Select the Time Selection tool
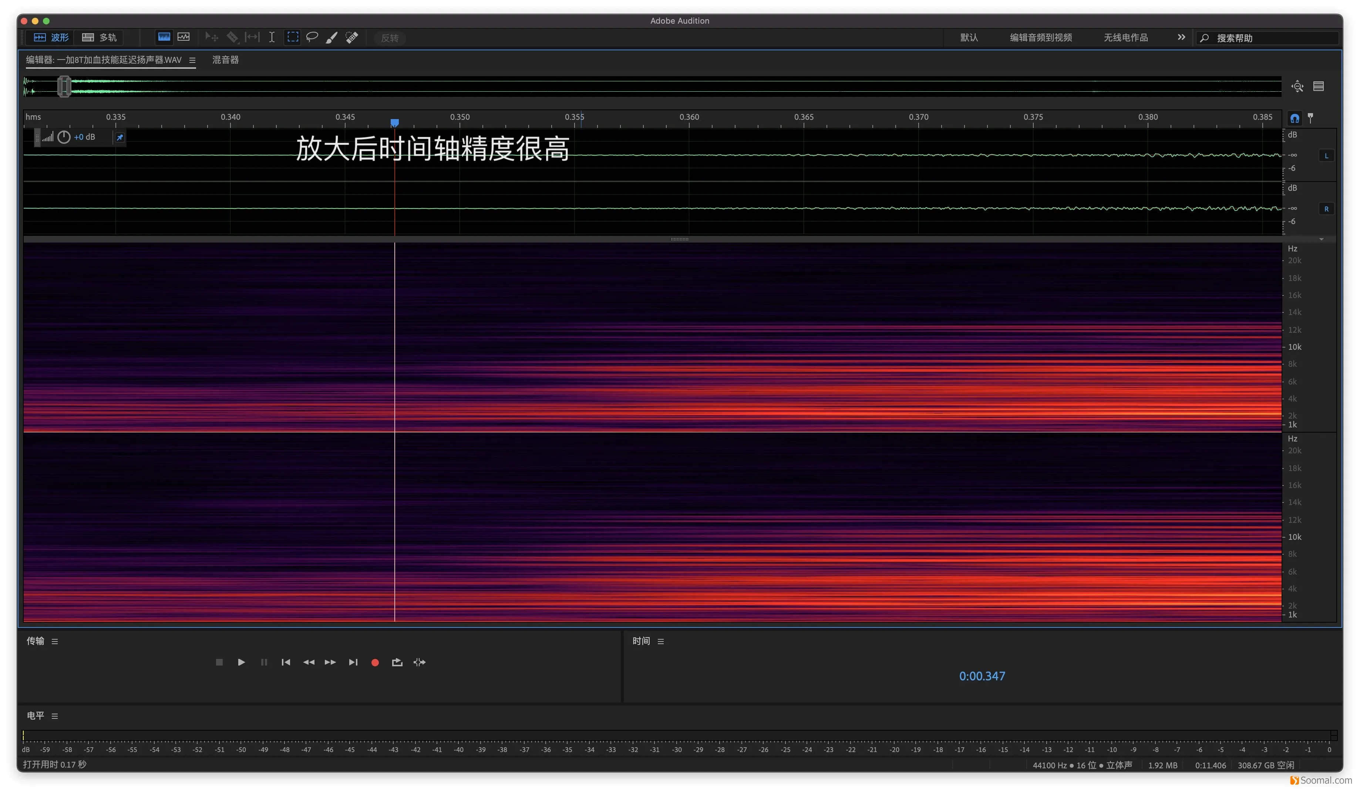This screenshot has width=1360, height=792. tap(272, 37)
